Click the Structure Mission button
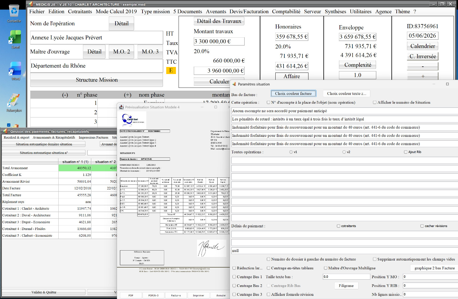The height and width of the screenshot is (299, 458). pyautogui.click(x=97, y=80)
